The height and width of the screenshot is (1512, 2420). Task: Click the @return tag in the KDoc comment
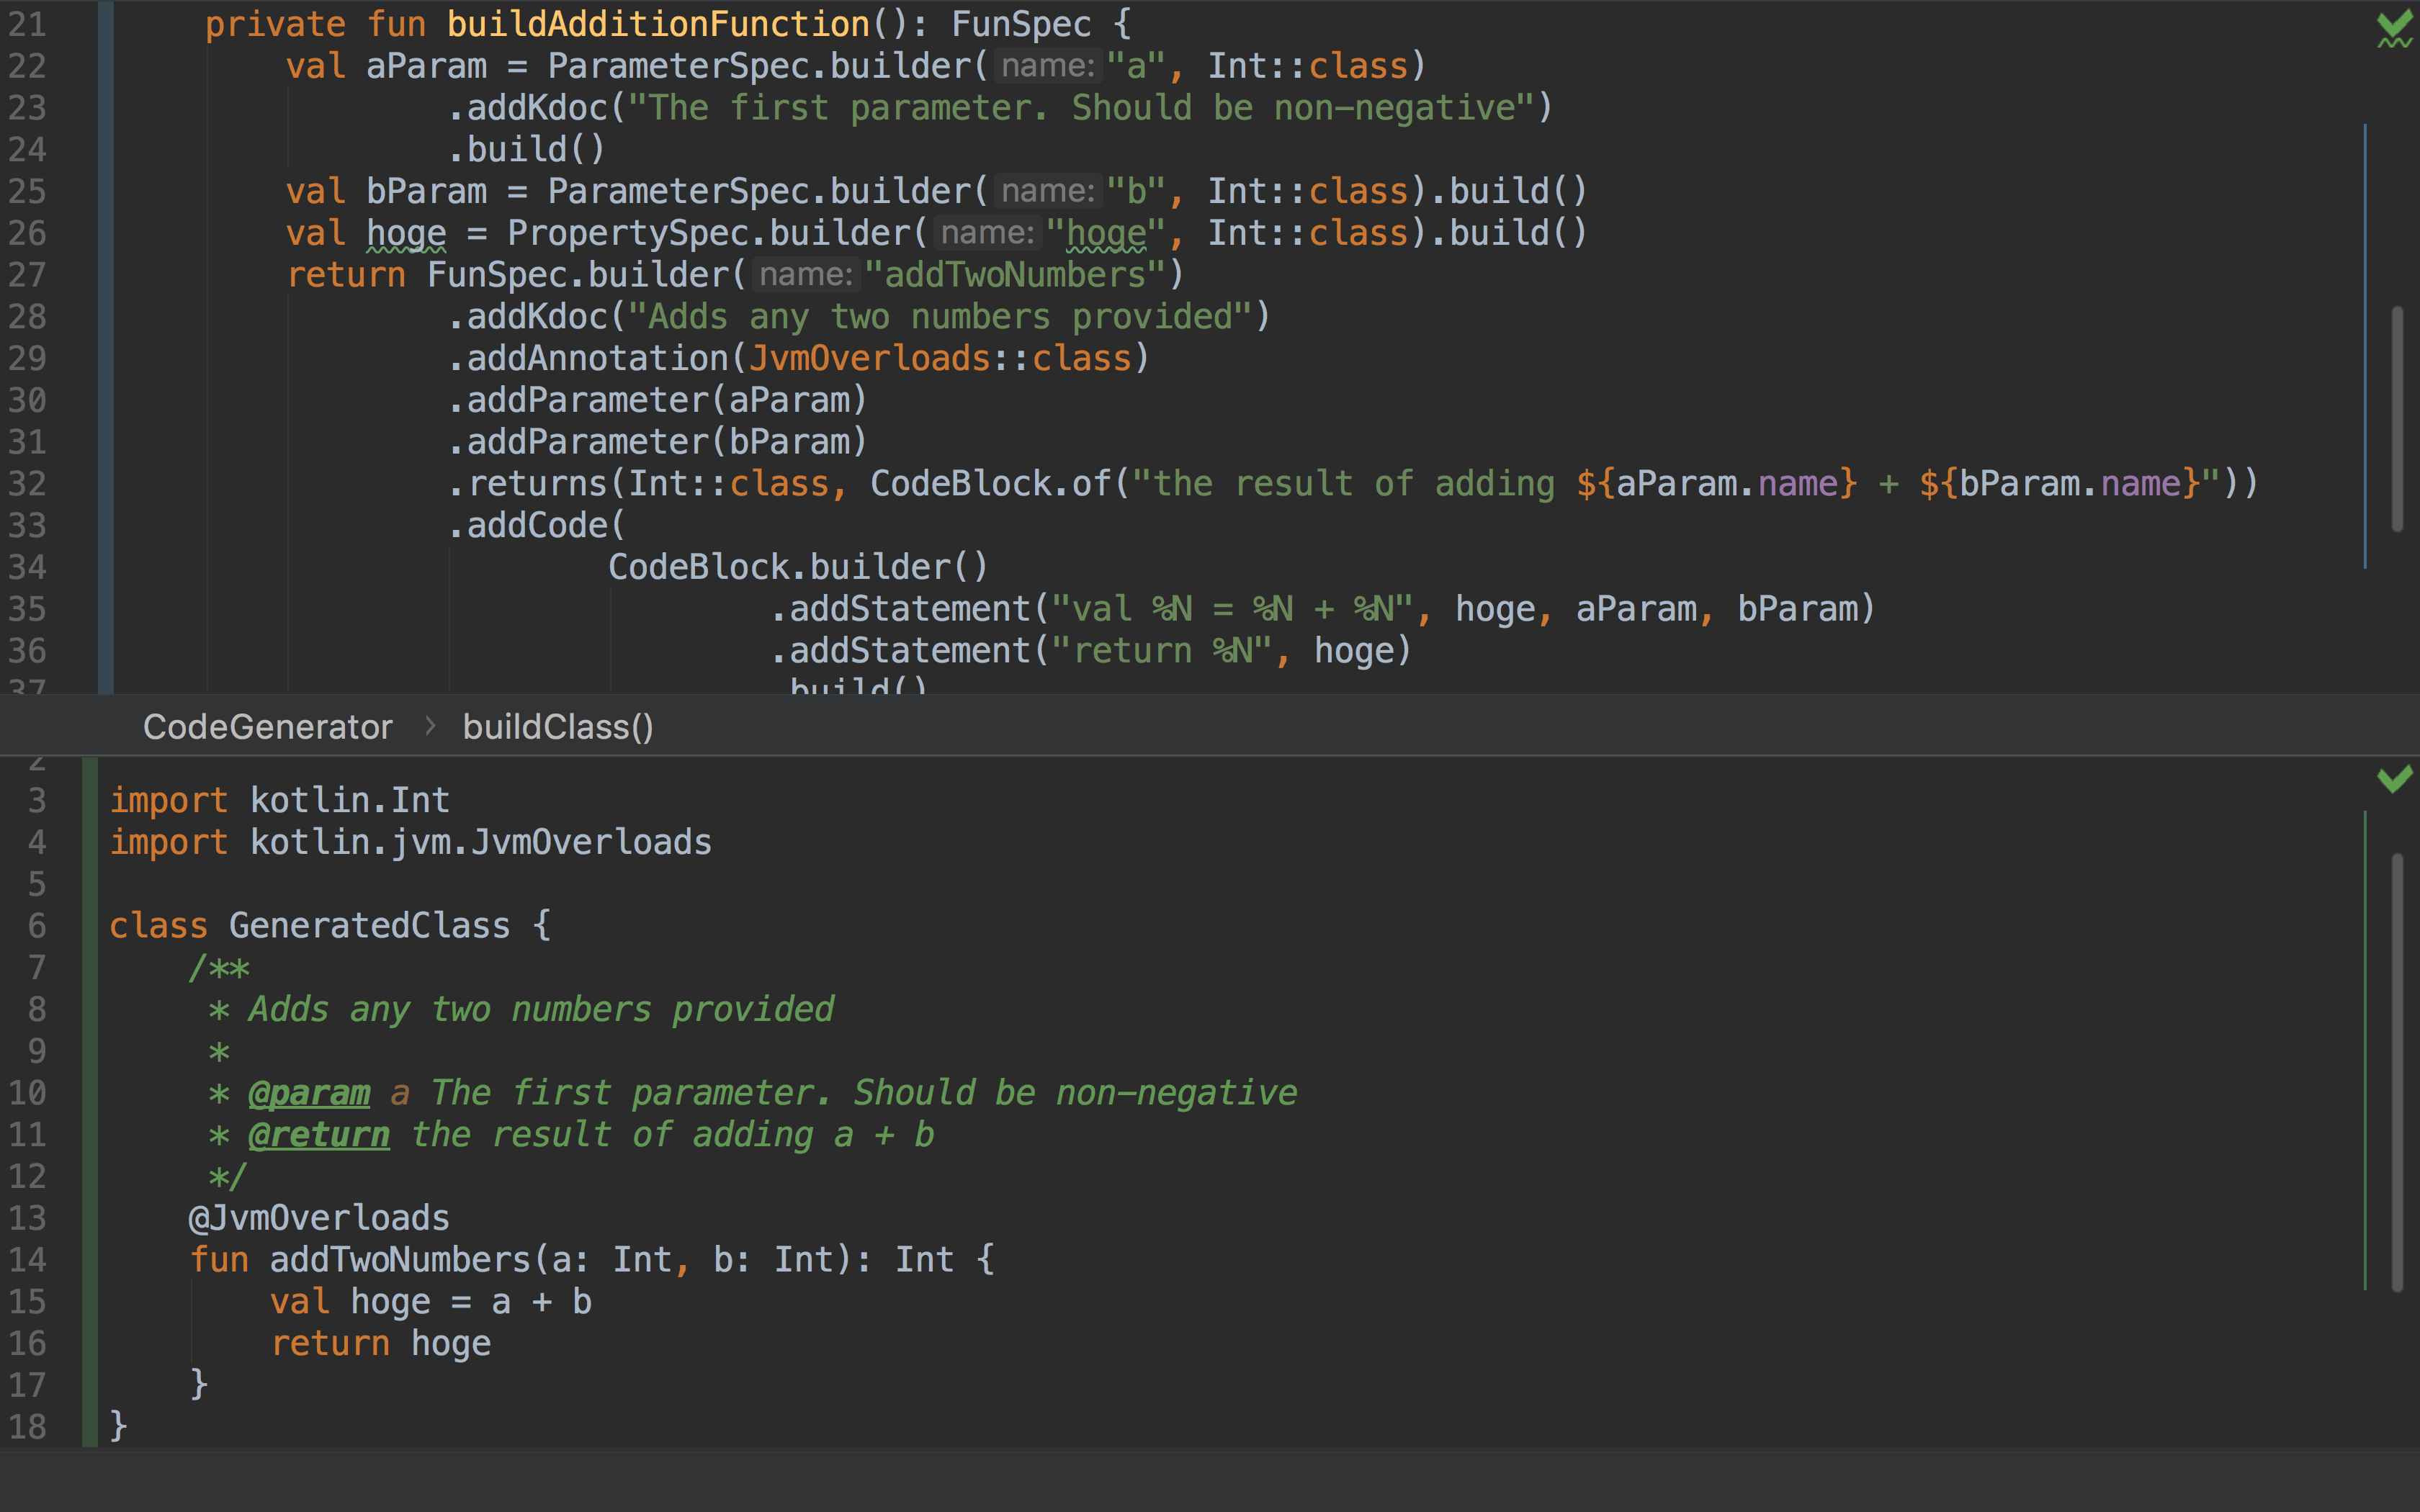click(318, 1135)
